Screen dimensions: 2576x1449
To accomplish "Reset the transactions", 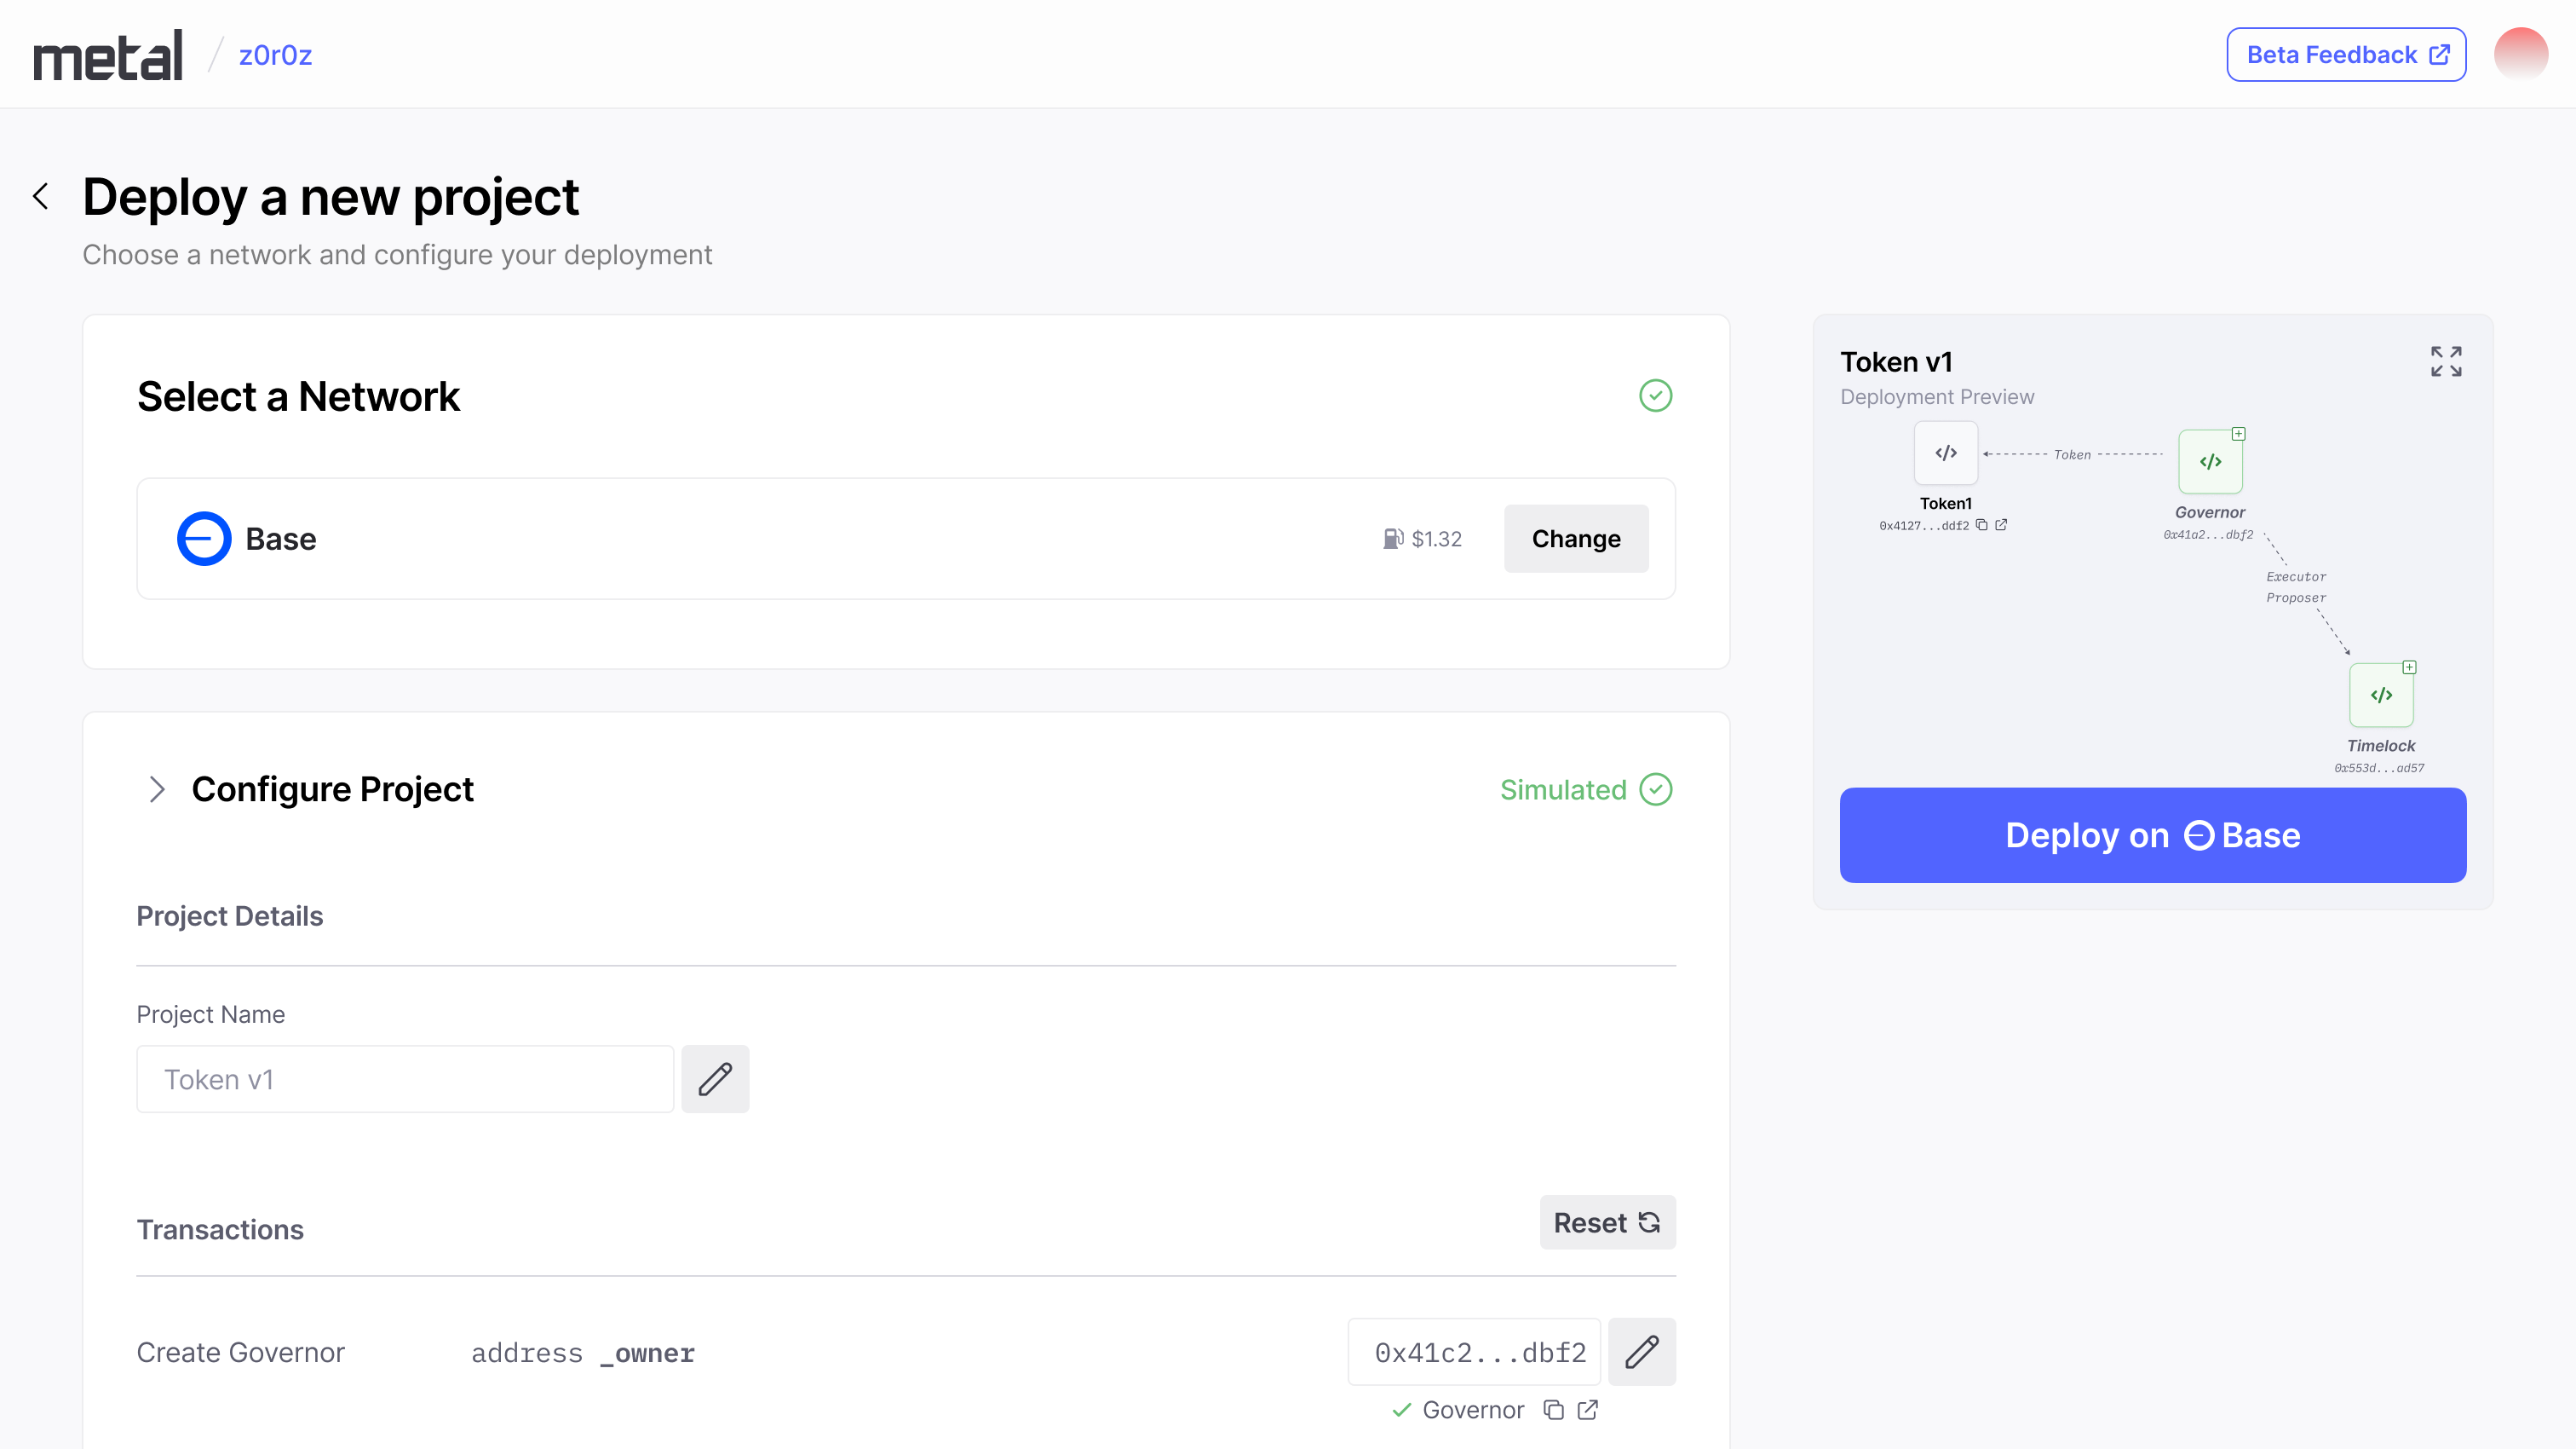I will 1607,1223.
